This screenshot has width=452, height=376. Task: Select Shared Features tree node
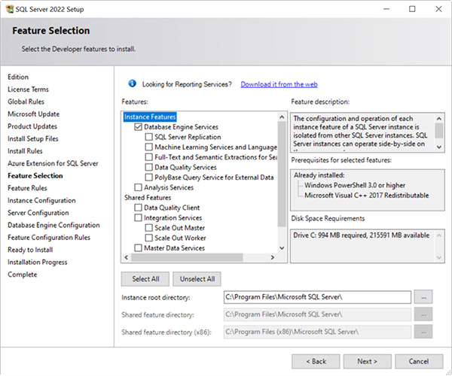pyautogui.click(x=148, y=197)
